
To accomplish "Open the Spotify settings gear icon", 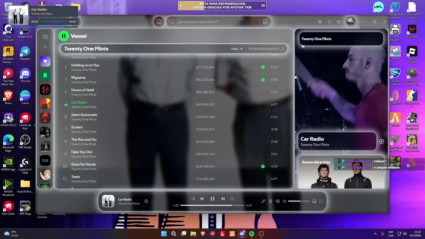I will click(320, 22).
